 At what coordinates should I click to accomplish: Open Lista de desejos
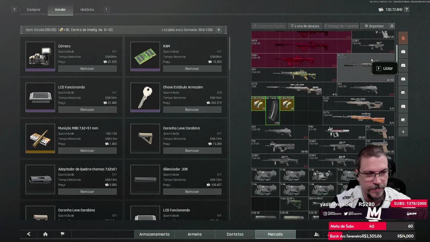(305, 26)
